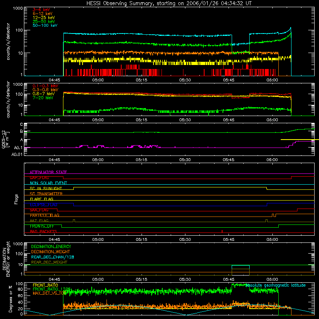Click 05:15 tick under keV counts panel
The width and height of the screenshot is (319, 319).
142,80
